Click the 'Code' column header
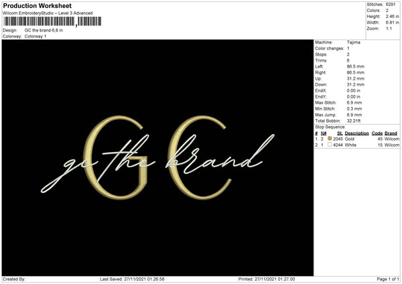Screen dimensions: 402x284 [x=377, y=133]
